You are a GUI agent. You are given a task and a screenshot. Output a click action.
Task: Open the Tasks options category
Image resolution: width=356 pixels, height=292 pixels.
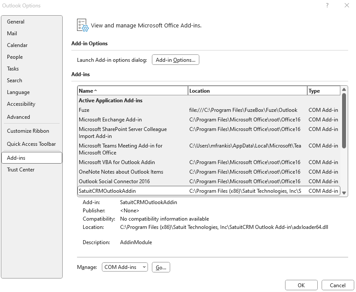pyautogui.click(x=32, y=69)
